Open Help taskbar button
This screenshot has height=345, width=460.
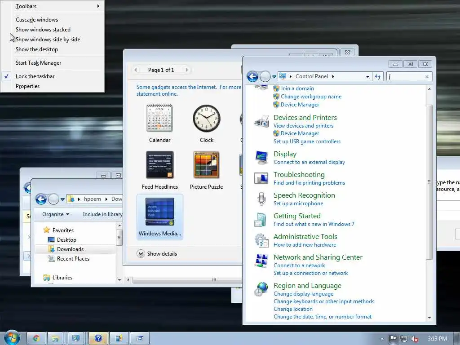click(98, 339)
